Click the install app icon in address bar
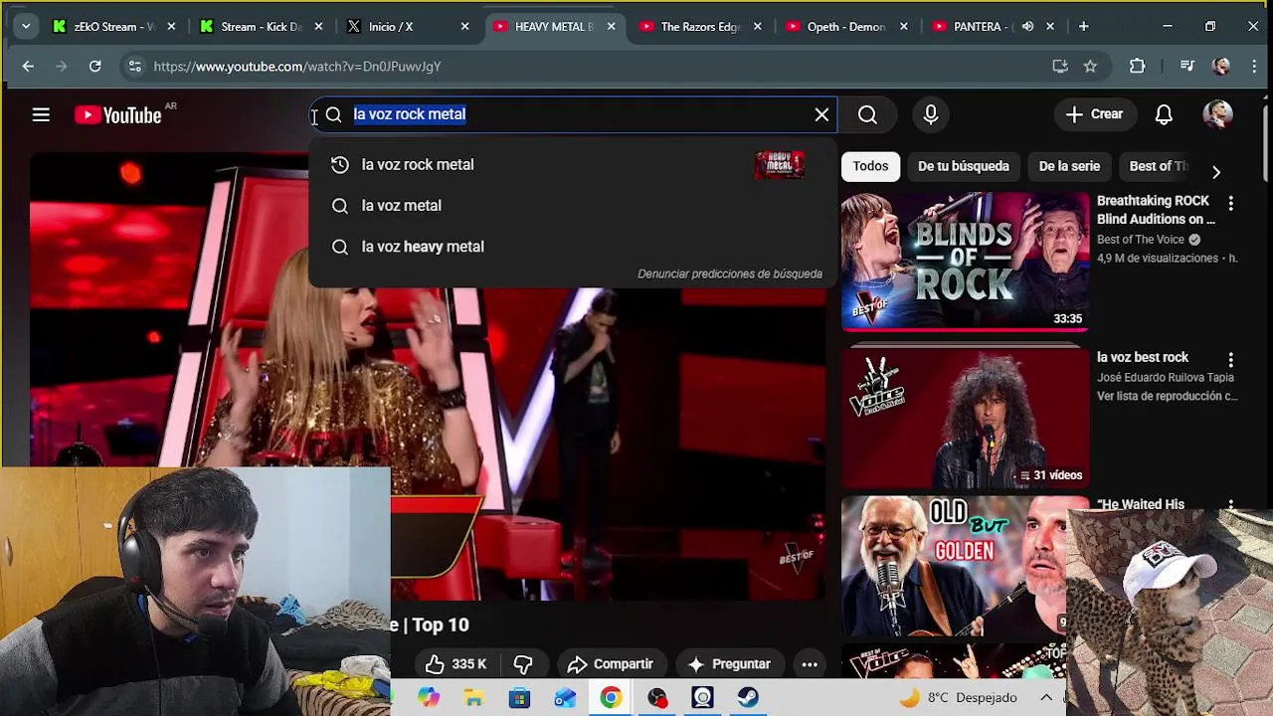The image size is (1273, 716). 1060,66
